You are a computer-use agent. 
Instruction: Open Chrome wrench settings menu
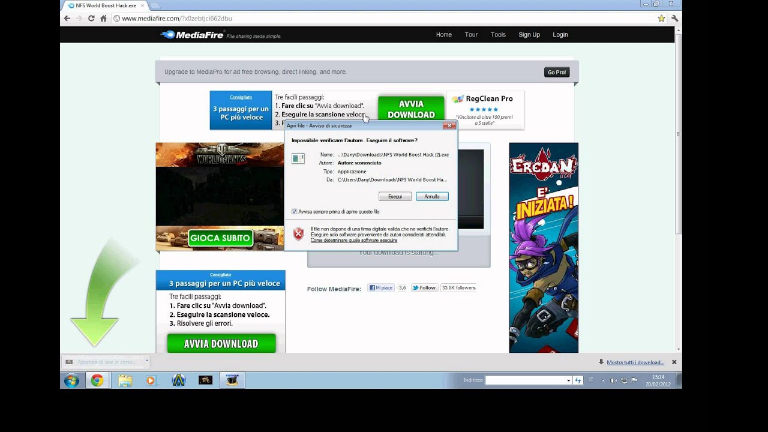[674, 19]
